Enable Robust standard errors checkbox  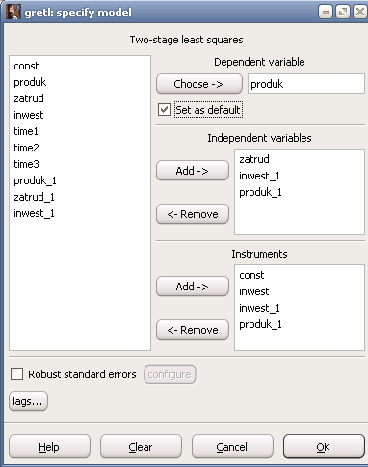[16, 374]
